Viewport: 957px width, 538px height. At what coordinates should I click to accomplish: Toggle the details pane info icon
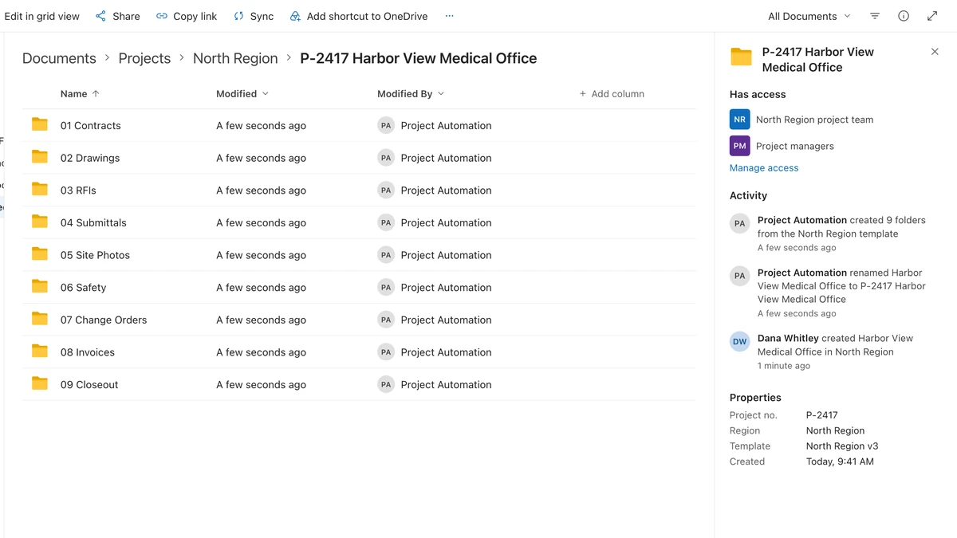click(904, 16)
